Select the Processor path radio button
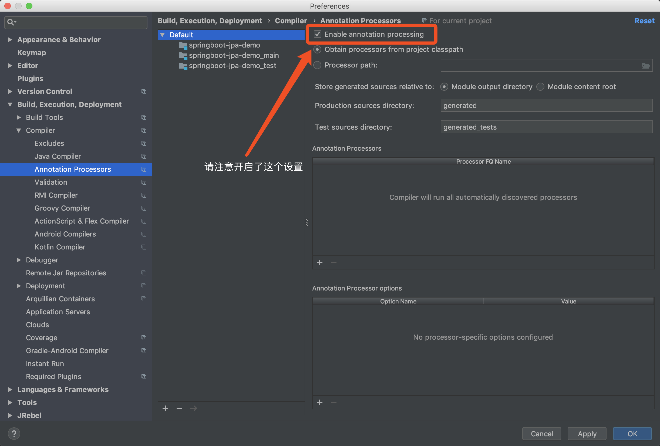Screen dimensions: 660x446 (317, 65)
